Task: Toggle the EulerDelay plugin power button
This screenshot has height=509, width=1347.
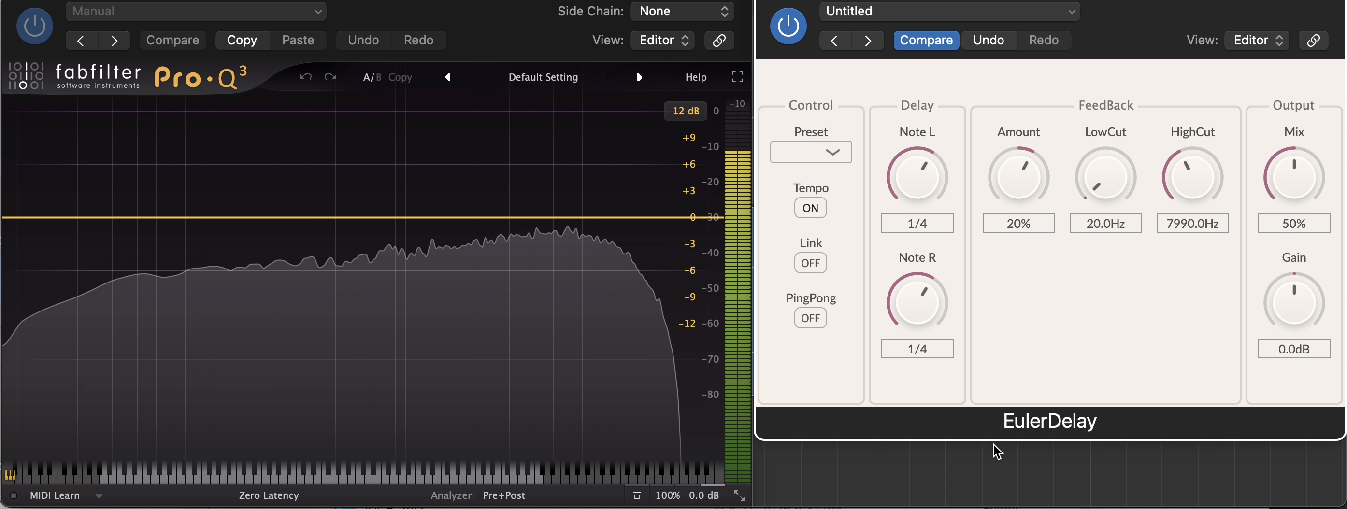Action: pos(788,26)
